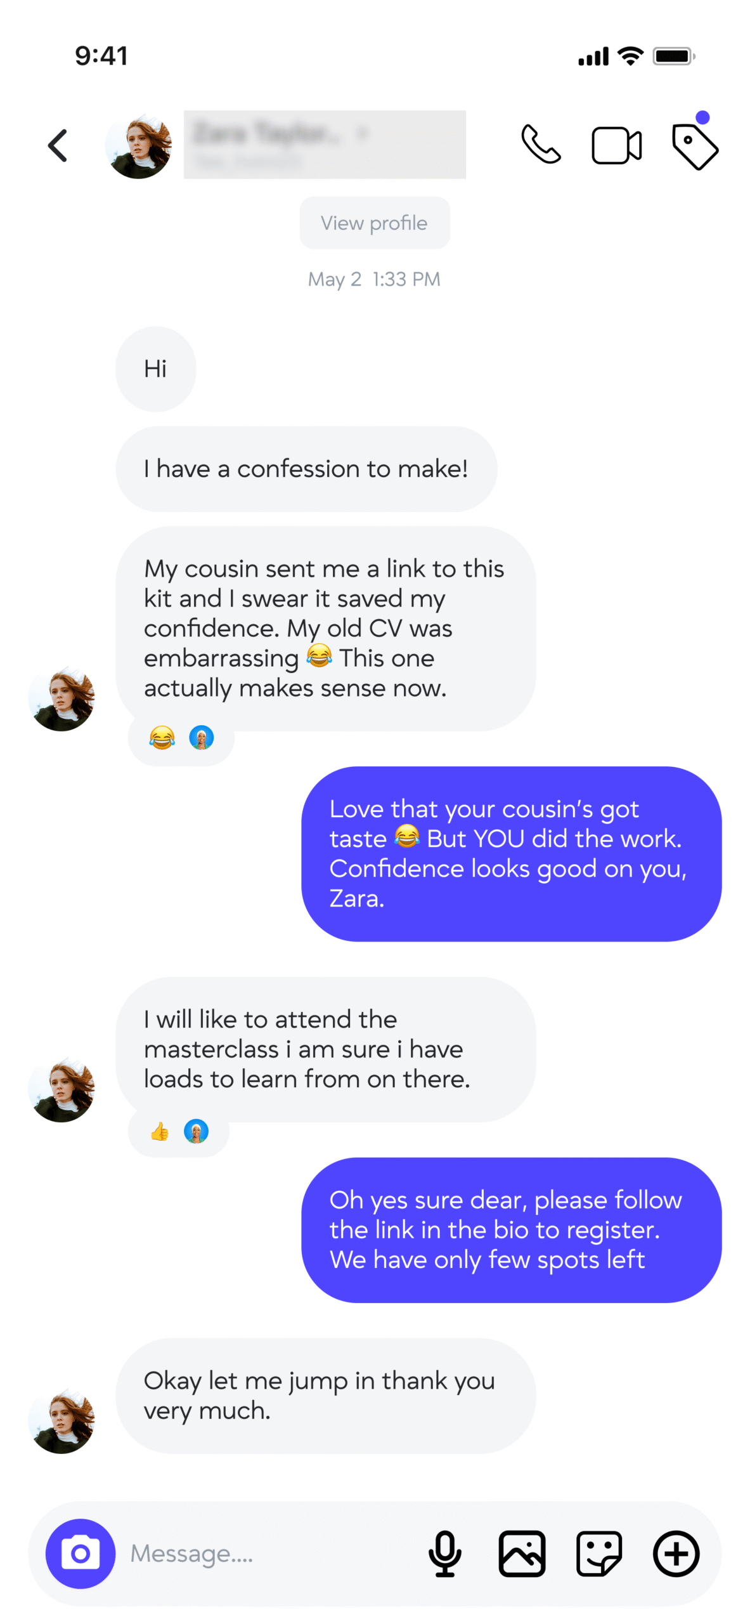Tap the blurred contact name header
750x1624 pixels.
tap(324, 145)
